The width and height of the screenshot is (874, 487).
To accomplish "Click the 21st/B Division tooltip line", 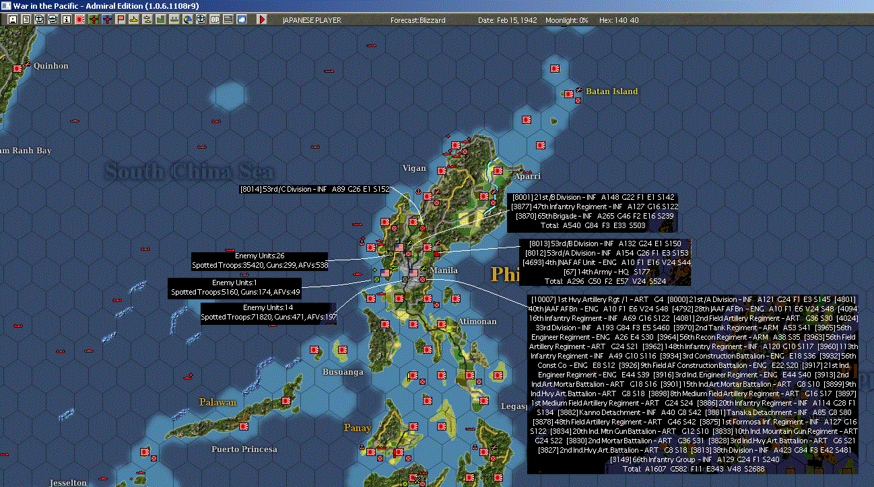I will point(593,197).
